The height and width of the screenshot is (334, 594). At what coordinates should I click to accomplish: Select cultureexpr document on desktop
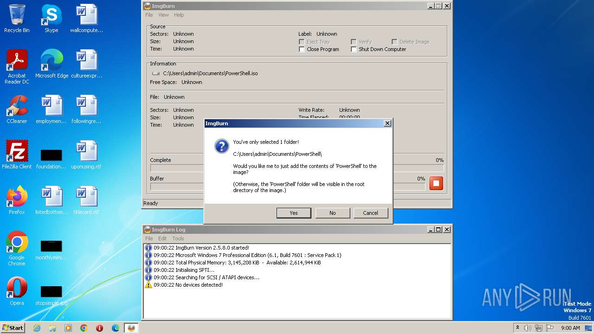coord(86,64)
